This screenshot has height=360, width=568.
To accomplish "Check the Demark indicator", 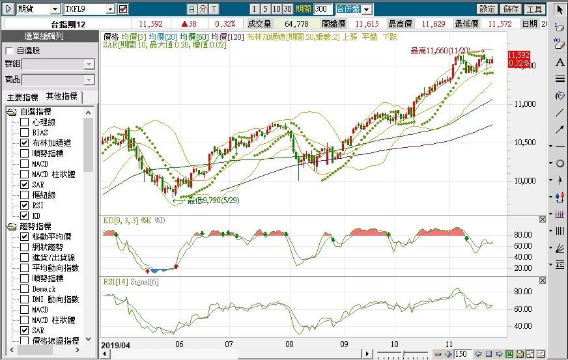I will (24, 288).
